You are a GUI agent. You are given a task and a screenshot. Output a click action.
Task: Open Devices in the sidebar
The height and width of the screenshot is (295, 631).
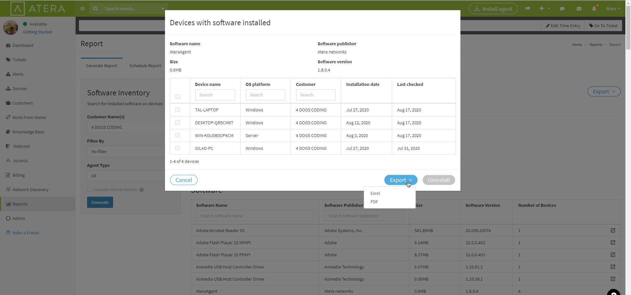(20, 88)
